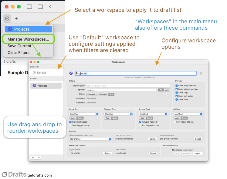Toggle Sort flagged to top under Inbox Sort
The image size is (227, 179).
[x=70, y=125]
